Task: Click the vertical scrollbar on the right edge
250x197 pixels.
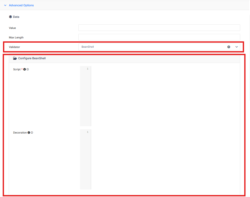Action: (x=249, y=58)
